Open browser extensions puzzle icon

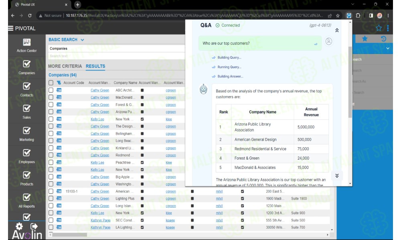pos(358,16)
